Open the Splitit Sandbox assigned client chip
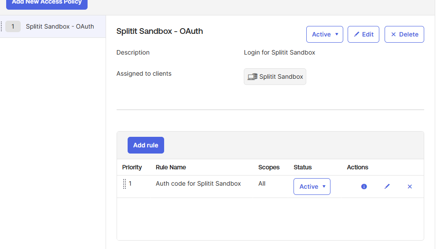Screen dimensions: 444x249 (x=275, y=77)
